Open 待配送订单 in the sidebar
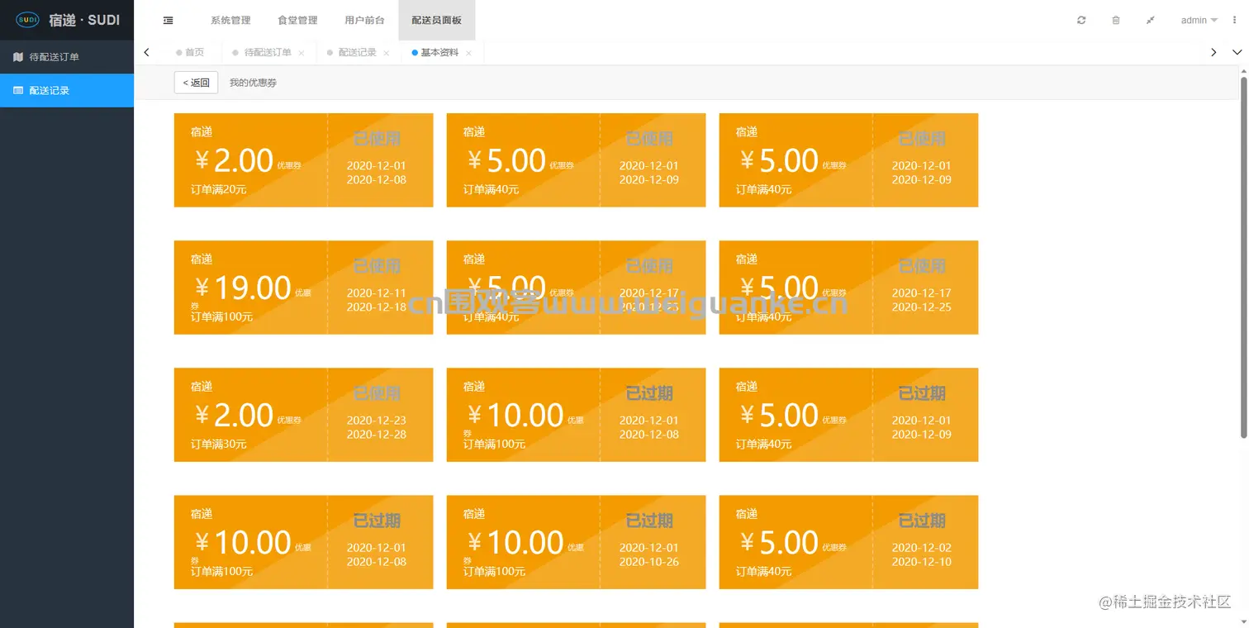 [67, 57]
